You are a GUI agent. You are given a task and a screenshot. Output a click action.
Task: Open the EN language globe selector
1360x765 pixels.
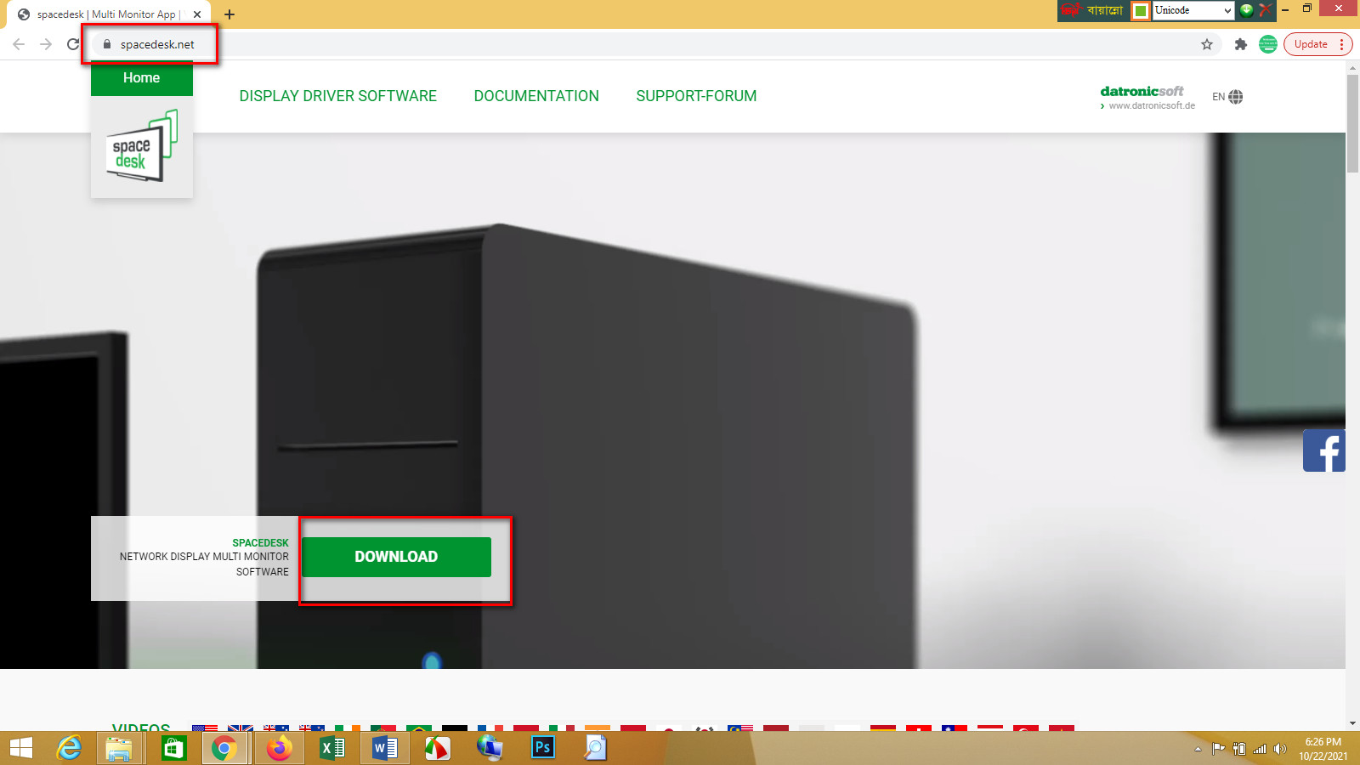[x=1227, y=97]
